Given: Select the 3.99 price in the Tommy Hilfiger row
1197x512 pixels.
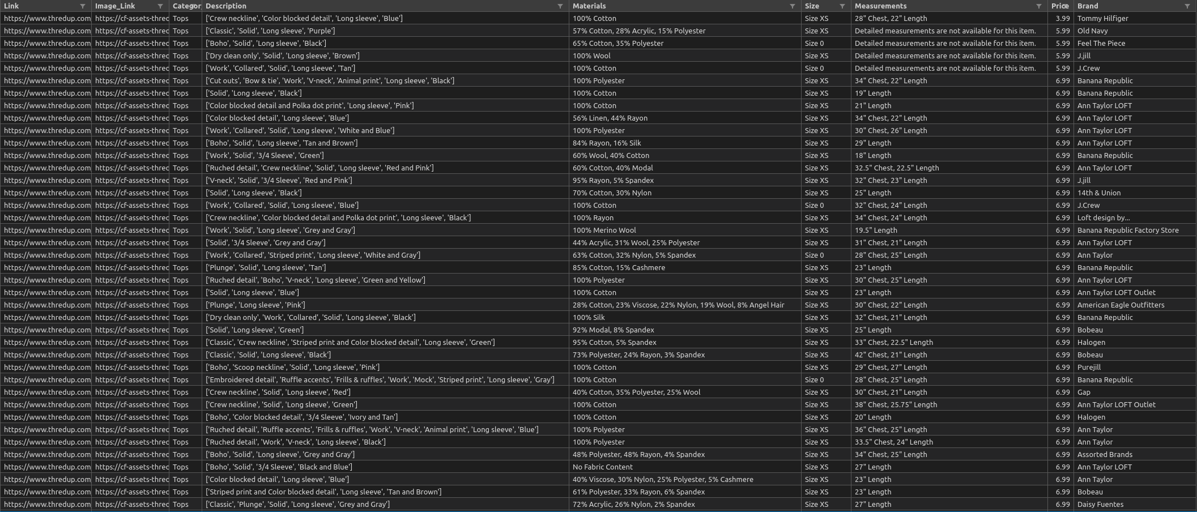Looking at the screenshot, I should click(1060, 19).
